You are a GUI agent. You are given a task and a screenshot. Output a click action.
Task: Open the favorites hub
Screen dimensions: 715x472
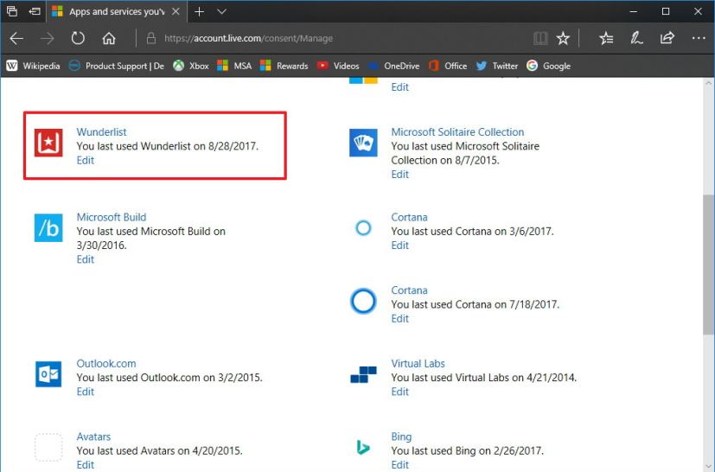(606, 38)
